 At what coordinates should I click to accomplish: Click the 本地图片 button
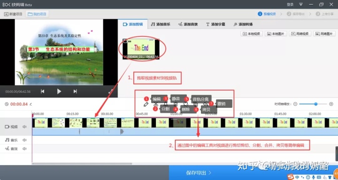(276, 34)
